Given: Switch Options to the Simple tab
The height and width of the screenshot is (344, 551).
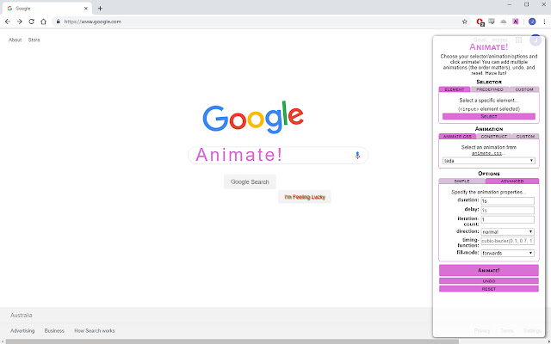Looking at the screenshot, I should tap(461, 181).
